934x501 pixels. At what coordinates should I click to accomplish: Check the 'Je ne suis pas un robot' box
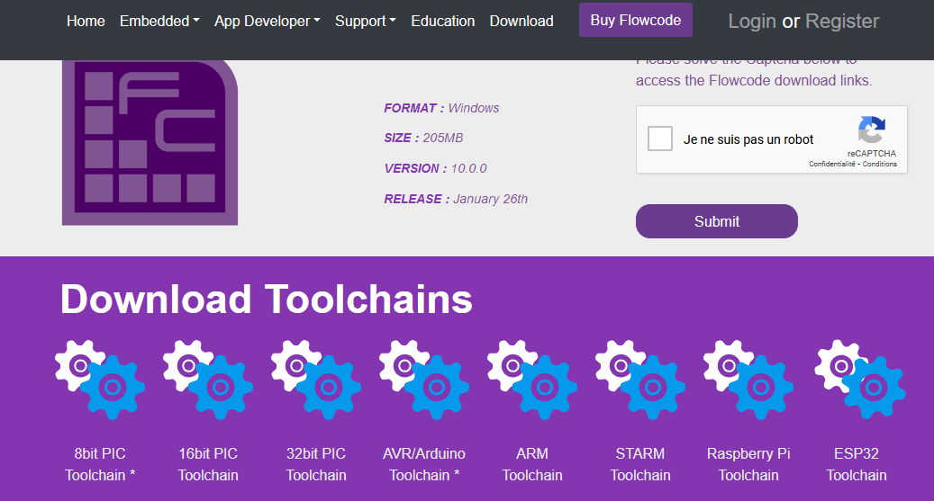tap(660, 139)
